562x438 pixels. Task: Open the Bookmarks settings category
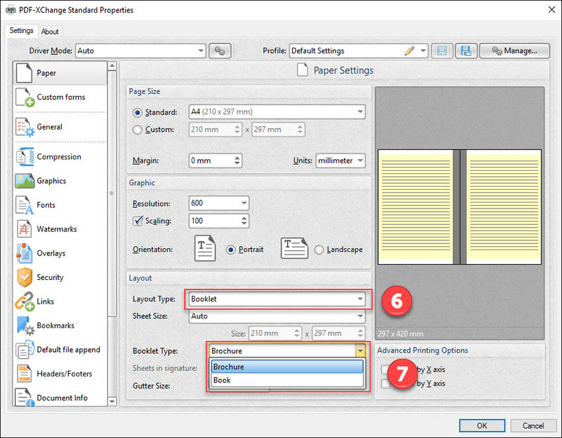[60, 326]
